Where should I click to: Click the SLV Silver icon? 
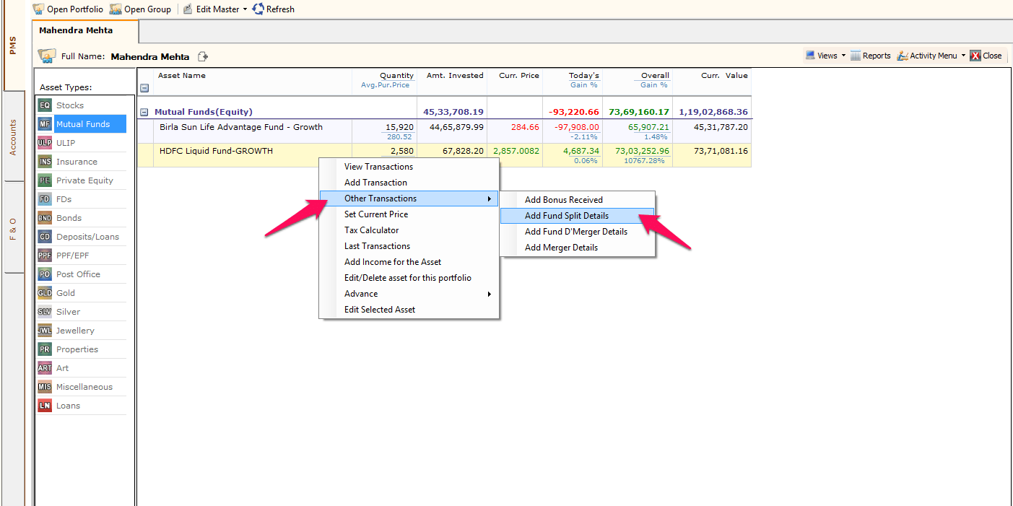45,312
